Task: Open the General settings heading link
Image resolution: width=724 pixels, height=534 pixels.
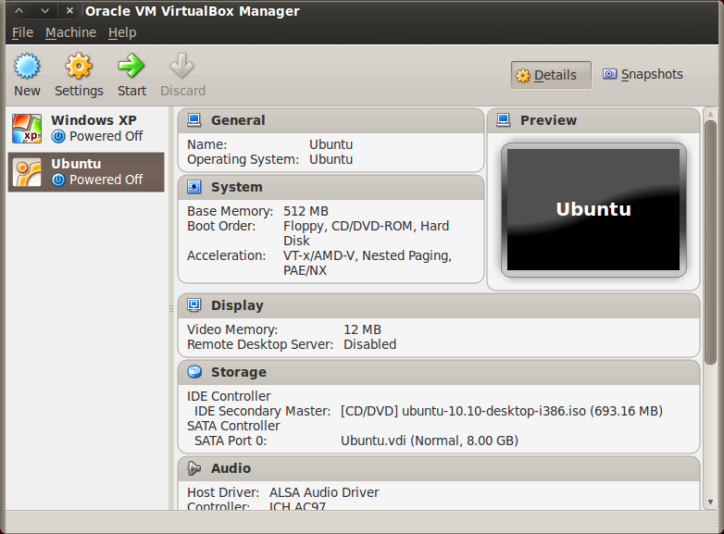Action: [x=238, y=120]
